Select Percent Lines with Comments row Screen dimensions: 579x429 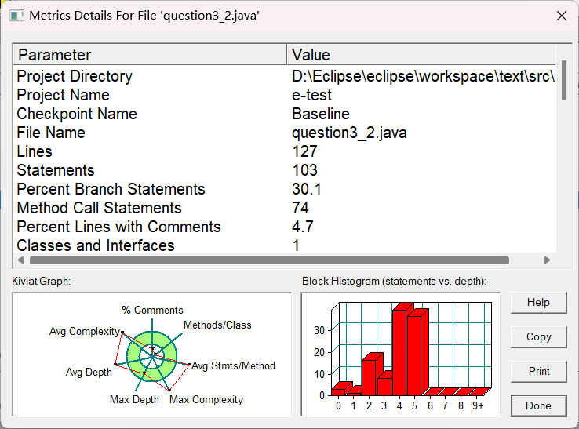pyautogui.click(x=284, y=227)
